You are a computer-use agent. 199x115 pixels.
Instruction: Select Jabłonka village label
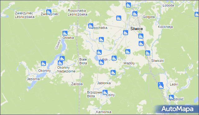[x=104, y=83]
